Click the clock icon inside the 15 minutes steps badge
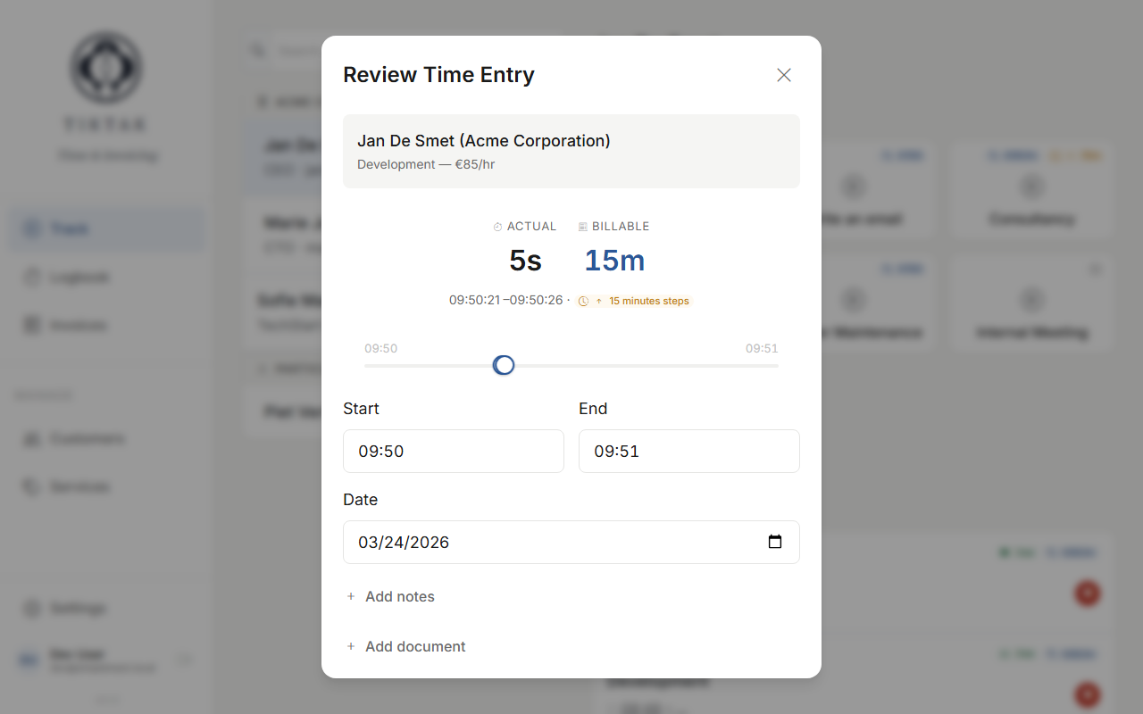This screenshot has height=714, width=1143. pos(583,301)
